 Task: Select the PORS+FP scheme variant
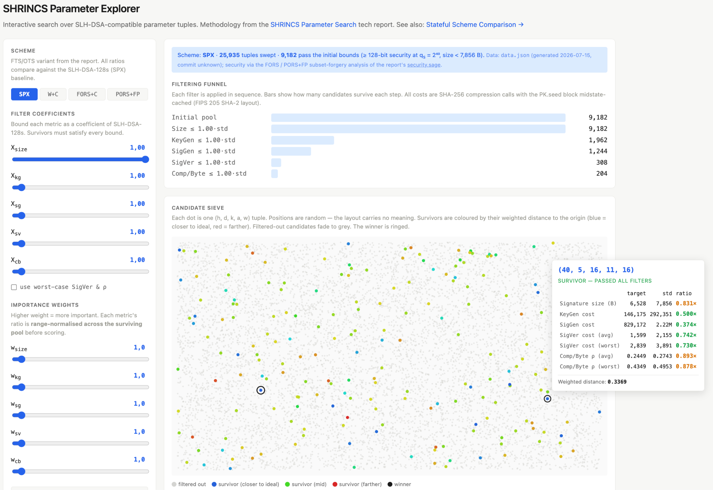[128, 94]
